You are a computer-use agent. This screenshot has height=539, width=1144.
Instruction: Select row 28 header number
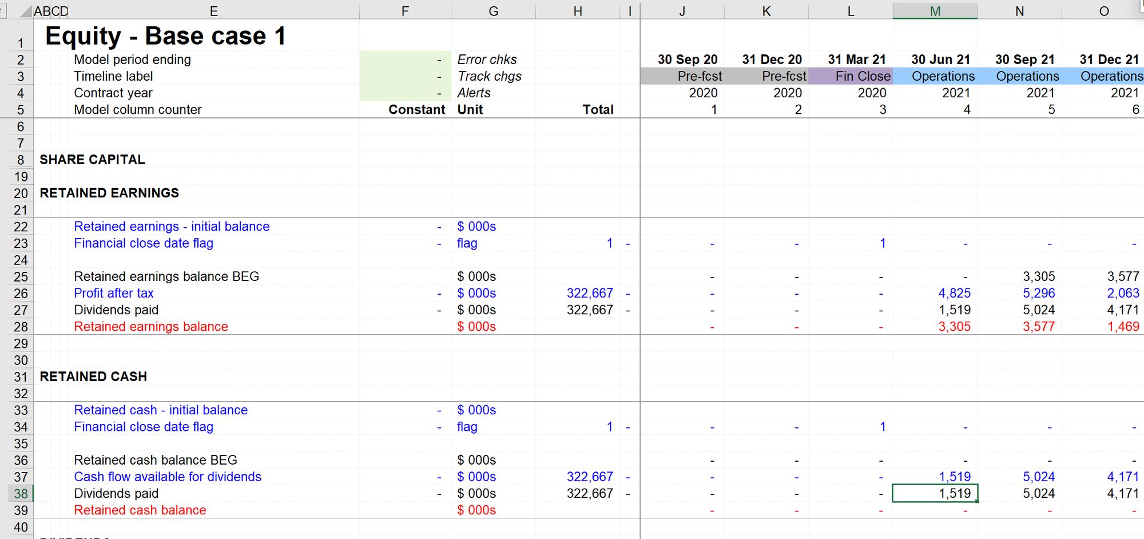pyautogui.click(x=21, y=327)
